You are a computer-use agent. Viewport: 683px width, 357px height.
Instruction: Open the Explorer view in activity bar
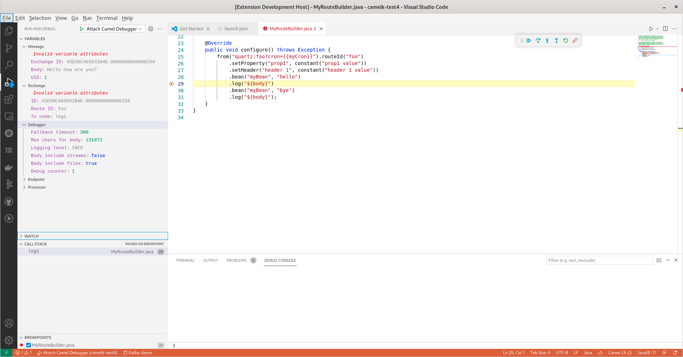tap(9, 31)
